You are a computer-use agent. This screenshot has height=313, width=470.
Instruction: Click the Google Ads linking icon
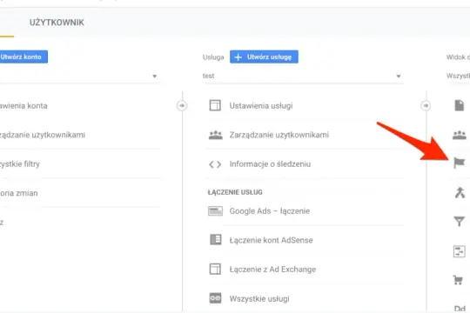pyautogui.click(x=215, y=211)
